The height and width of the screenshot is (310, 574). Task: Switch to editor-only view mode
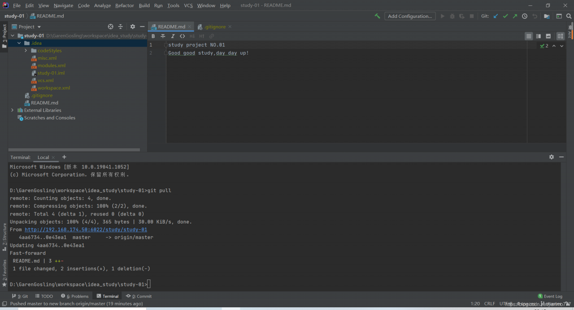(x=529, y=36)
